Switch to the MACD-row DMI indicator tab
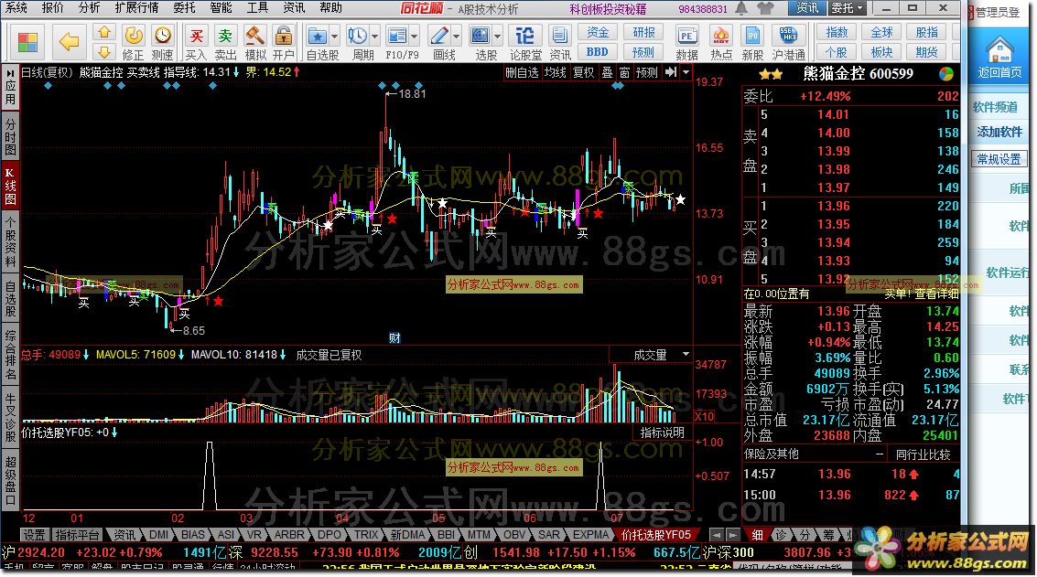The height and width of the screenshot is (577, 1037). (158, 535)
